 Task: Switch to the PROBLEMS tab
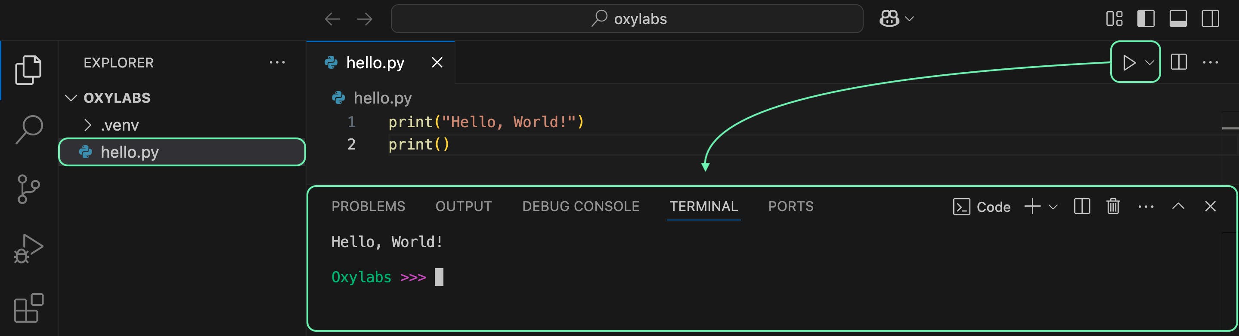tap(368, 206)
